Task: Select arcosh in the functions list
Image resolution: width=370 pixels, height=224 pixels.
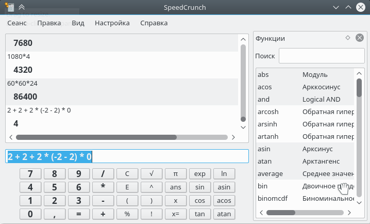Action: coord(305,111)
